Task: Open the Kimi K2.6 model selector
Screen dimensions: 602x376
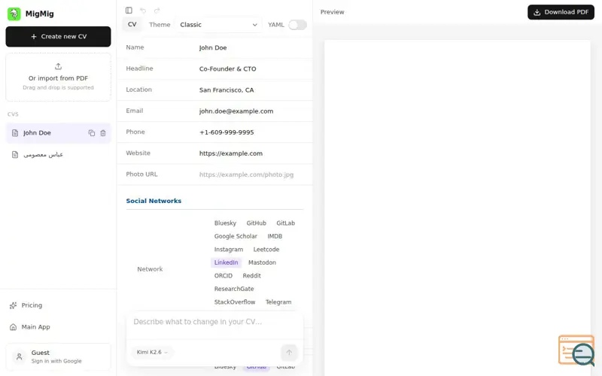Action: coord(152,352)
